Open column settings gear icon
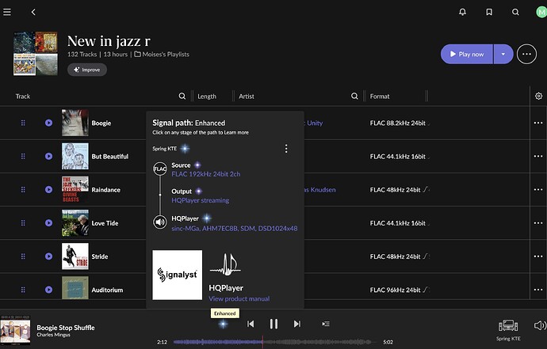The image size is (547, 349). coord(538,96)
